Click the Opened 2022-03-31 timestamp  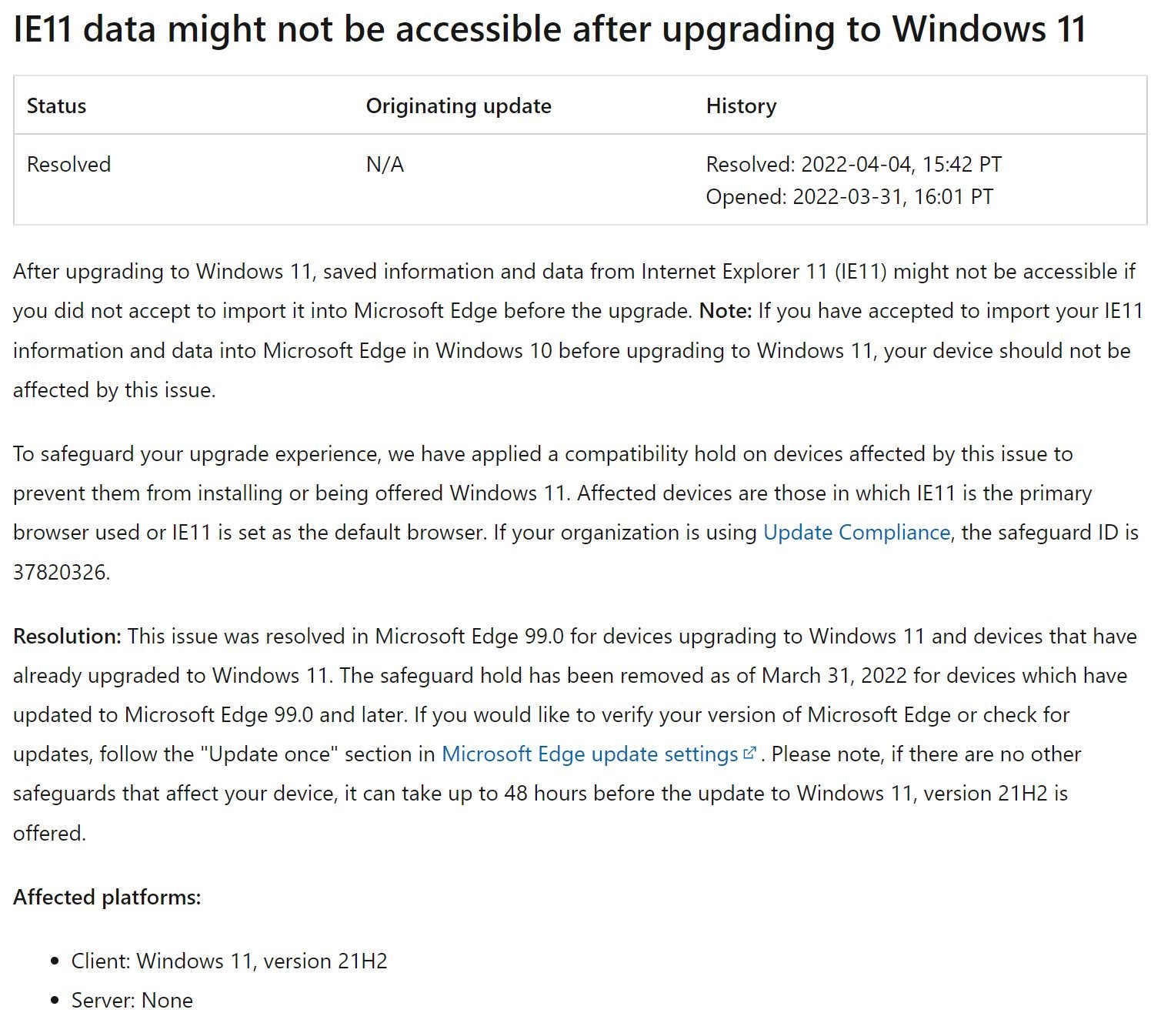click(849, 196)
